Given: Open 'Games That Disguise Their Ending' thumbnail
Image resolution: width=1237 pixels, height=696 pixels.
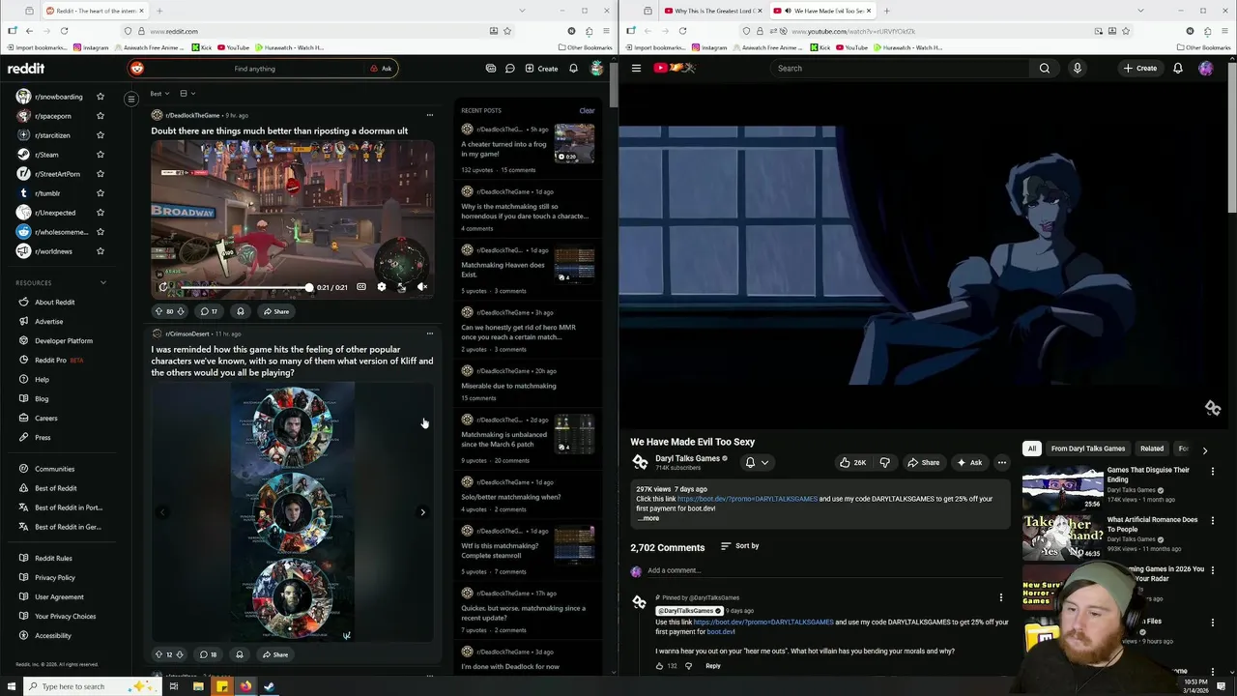Looking at the screenshot, I should point(1063,488).
